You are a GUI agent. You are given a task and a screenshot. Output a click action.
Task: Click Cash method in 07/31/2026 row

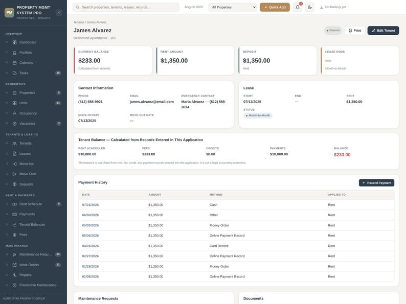click(213, 205)
